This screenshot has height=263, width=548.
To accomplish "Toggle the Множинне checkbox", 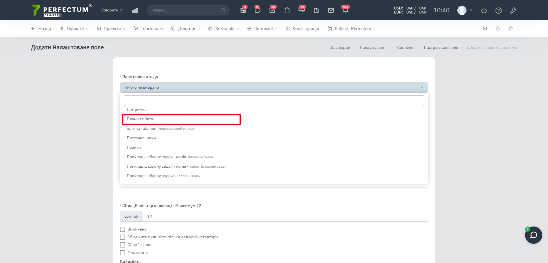I will coord(123,253).
